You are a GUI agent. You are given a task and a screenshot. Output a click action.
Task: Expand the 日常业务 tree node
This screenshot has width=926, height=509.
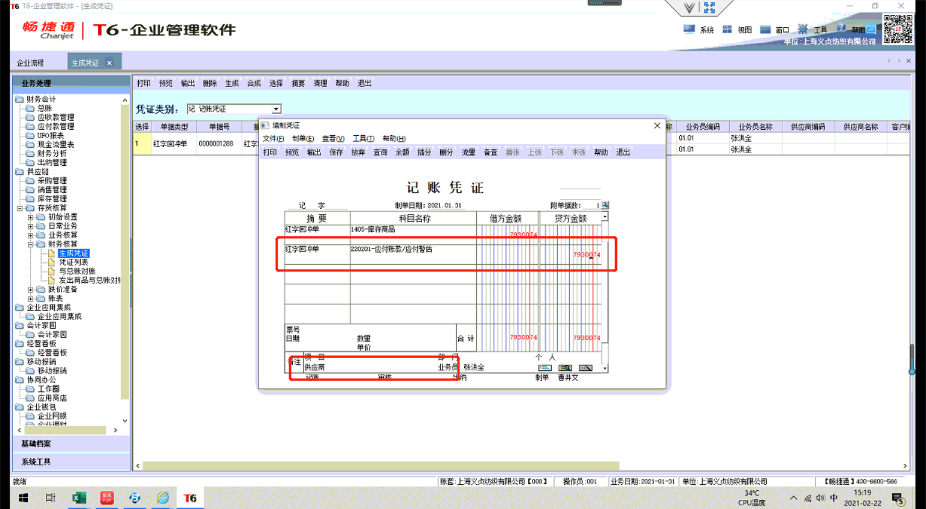(31, 226)
